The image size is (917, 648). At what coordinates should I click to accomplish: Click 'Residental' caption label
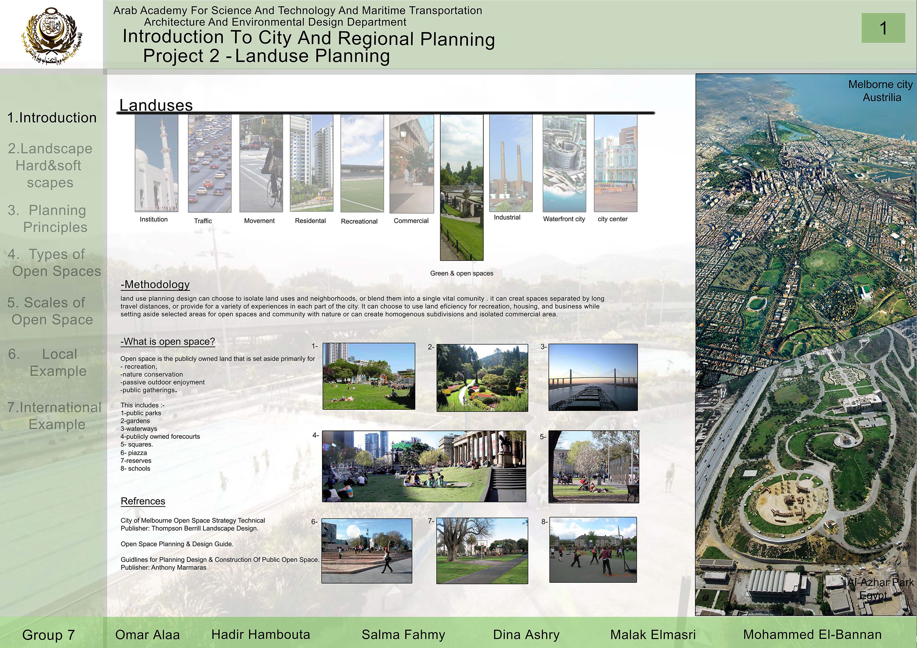310,221
